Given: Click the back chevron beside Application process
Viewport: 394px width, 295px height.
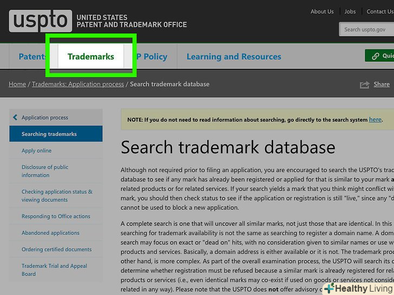Looking at the screenshot, I should (x=15, y=117).
